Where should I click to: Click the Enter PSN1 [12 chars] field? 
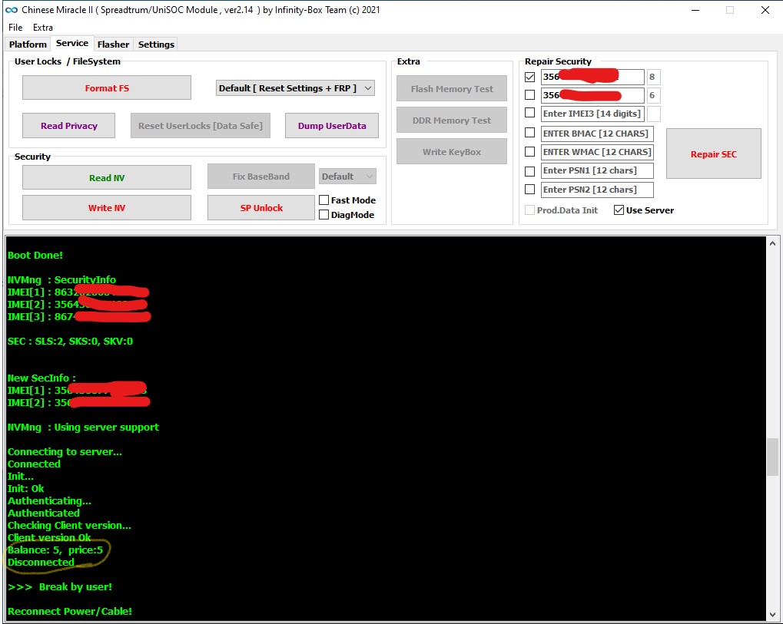tap(597, 170)
